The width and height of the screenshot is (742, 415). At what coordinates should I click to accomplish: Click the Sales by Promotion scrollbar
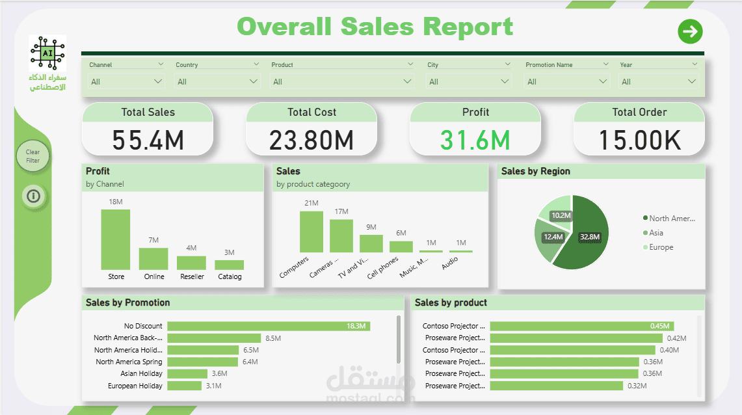(399, 340)
